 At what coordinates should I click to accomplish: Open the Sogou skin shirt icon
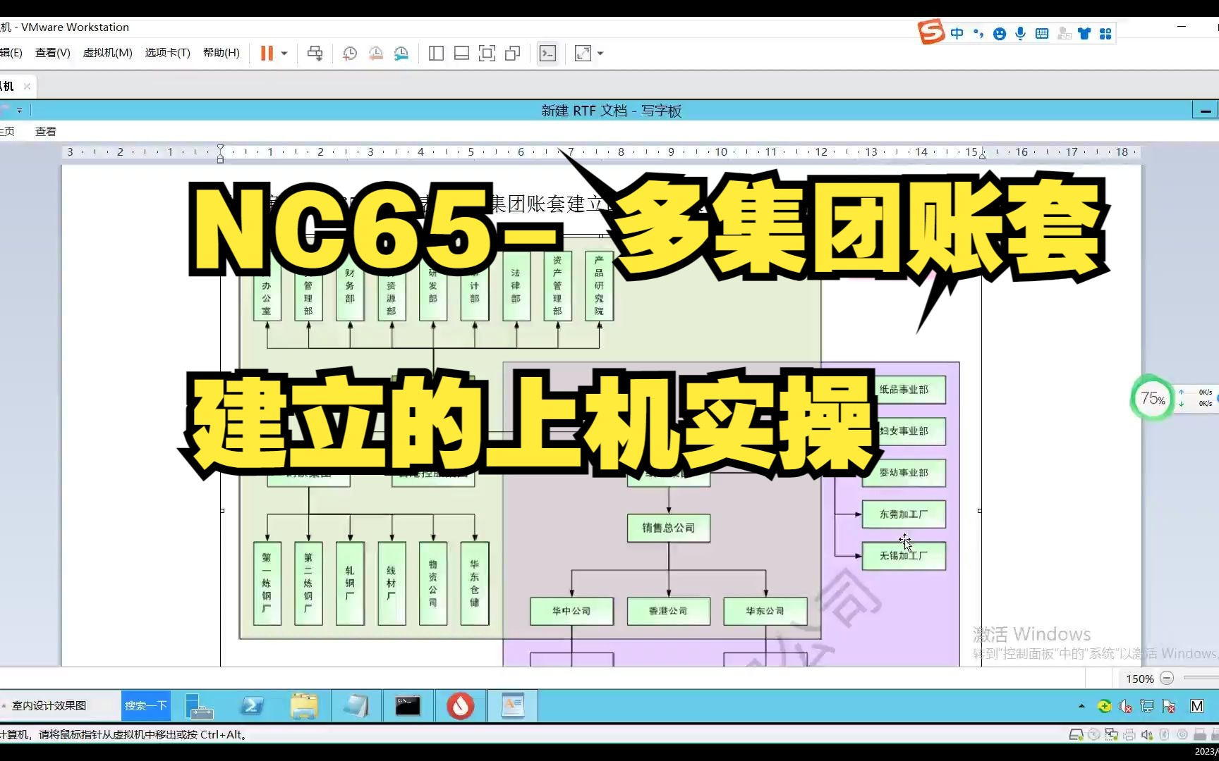coord(1084,33)
